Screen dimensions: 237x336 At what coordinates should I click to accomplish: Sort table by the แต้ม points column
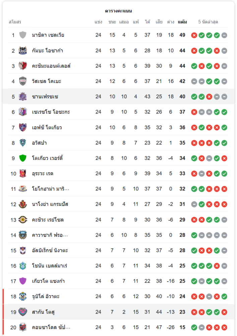pos(182,22)
